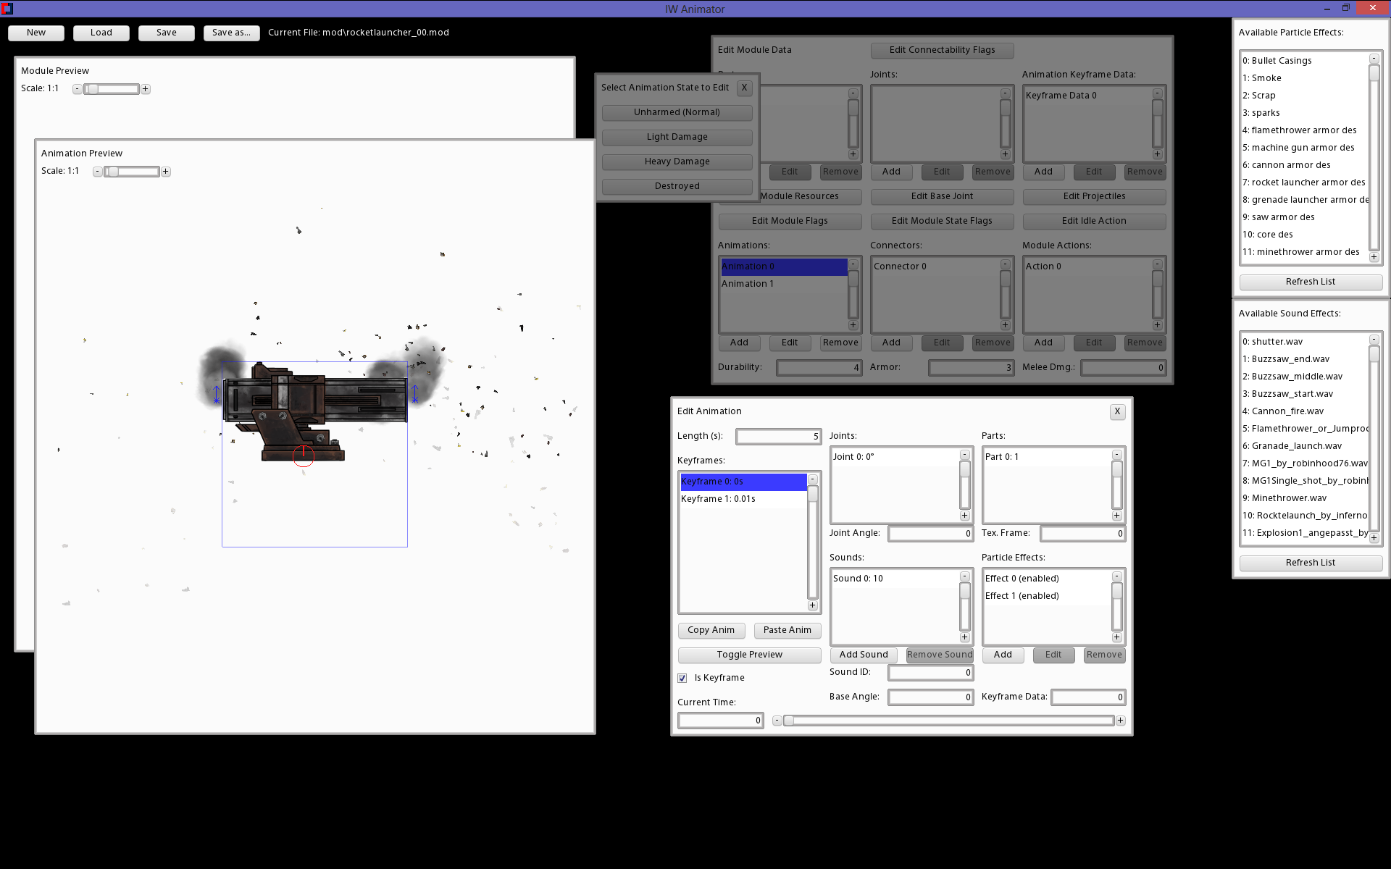Select Keyframe 1: 0.01s entry
The width and height of the screenshot is (1391, 869).
(718, 498)
